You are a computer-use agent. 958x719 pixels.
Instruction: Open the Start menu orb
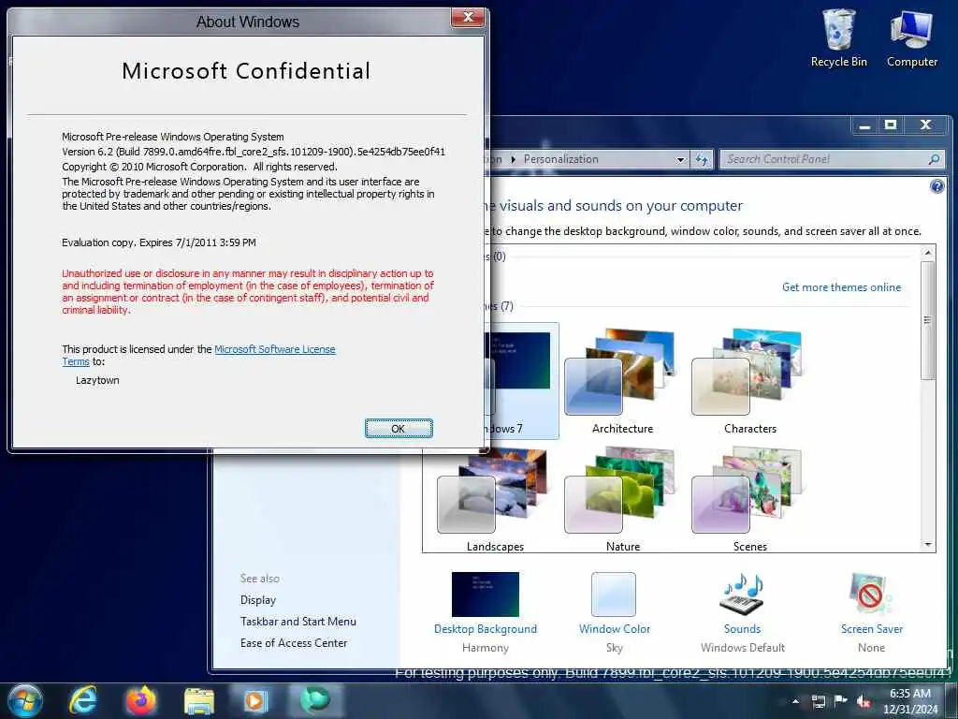click(24, 700)
